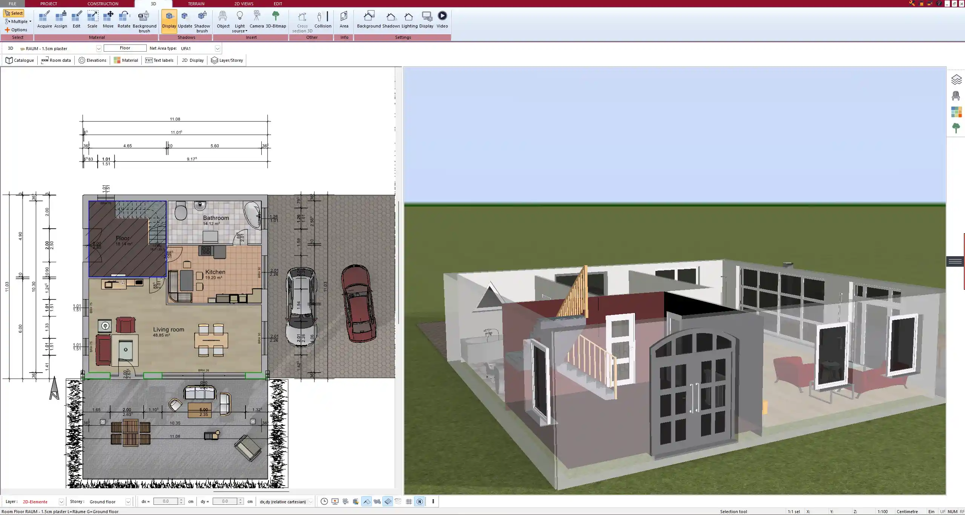The height and width of the screenshot is (515, 965).
Task: Click the Area info icon
Action: click(x=344, y=20)
